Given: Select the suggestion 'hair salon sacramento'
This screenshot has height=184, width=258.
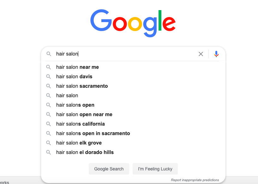Looking at the screenshot, I should [x=82, y=86].
